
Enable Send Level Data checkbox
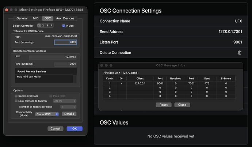16,96
